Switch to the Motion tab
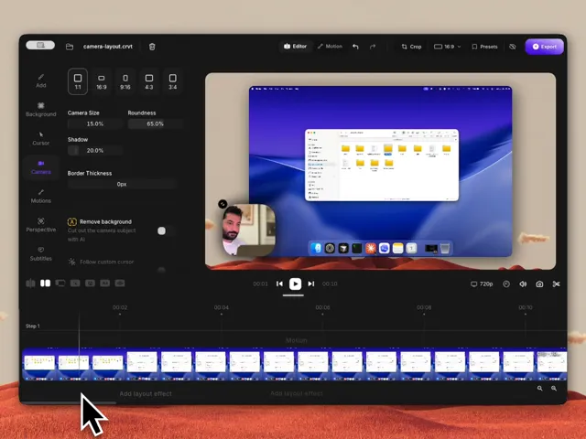 330,47
